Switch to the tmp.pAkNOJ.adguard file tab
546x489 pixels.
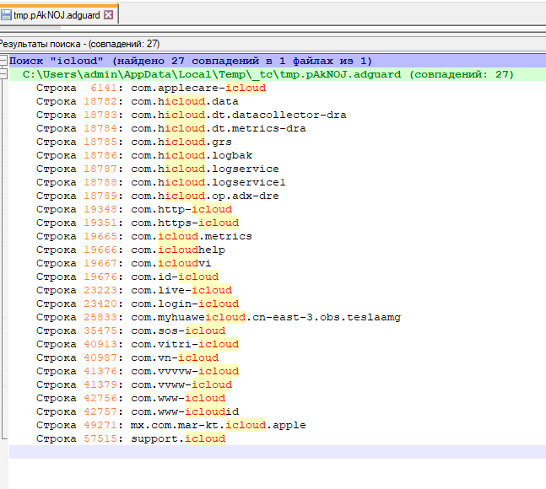coord(58,14)
